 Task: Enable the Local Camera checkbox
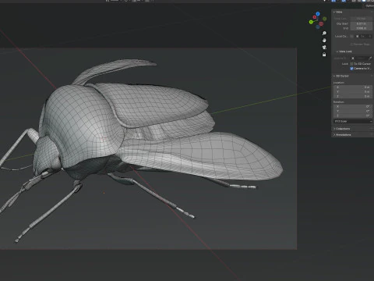tap(351, 36)
